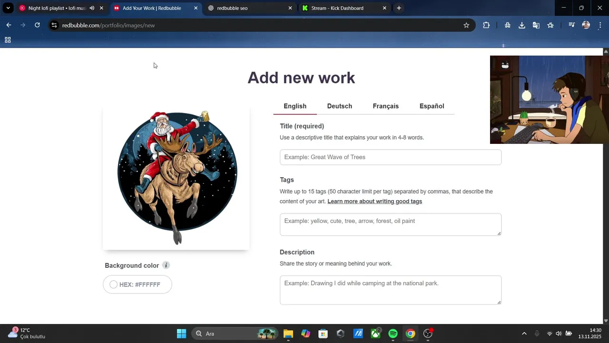Bookmark this page with star icon
The image size is (609, 343).
466,25
